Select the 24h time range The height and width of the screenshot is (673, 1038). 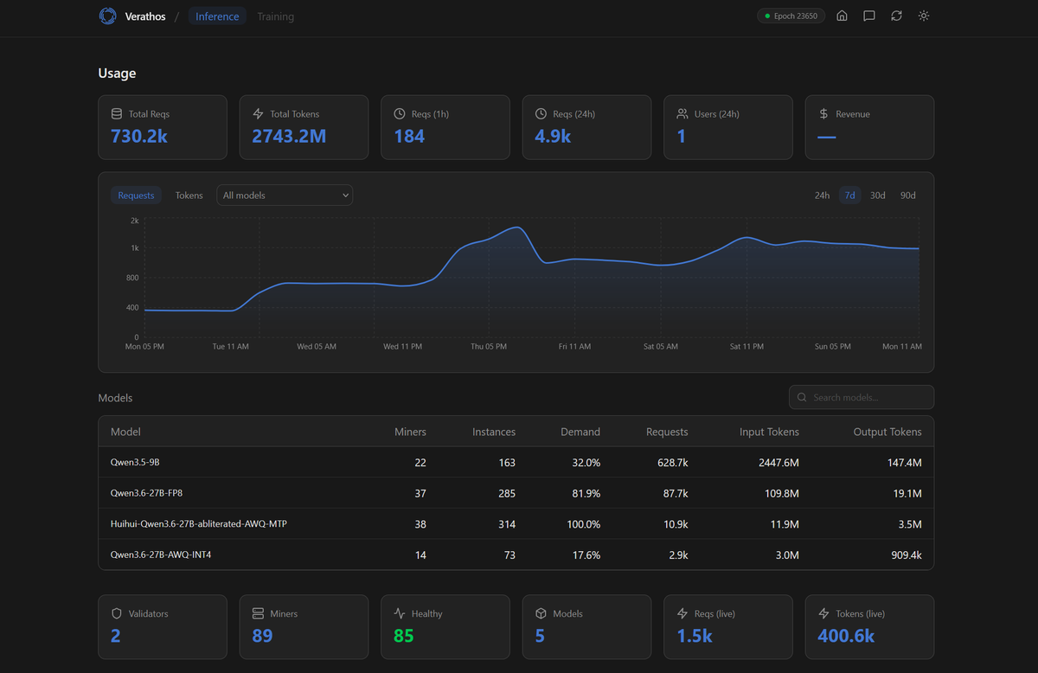822,195
